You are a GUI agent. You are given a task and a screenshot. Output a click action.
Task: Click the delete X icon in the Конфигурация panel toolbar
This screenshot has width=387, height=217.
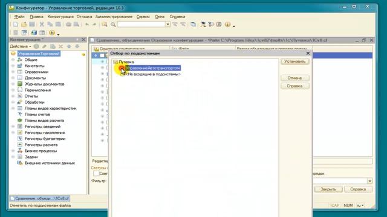[x=60, y=46]
